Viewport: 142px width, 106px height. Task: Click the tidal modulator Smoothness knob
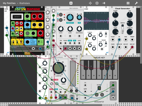coord(79,29)
